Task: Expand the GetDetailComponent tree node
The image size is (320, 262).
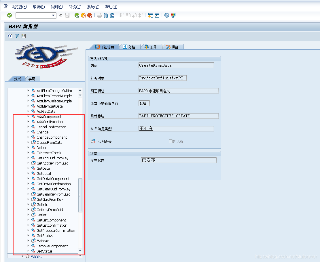Action: [x=28, y=179]
